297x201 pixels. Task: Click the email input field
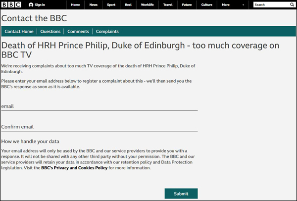99,106
